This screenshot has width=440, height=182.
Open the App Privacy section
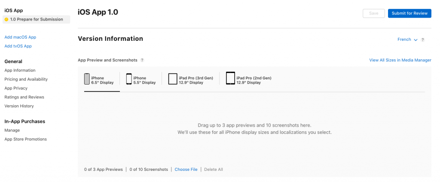pos(16,88)
